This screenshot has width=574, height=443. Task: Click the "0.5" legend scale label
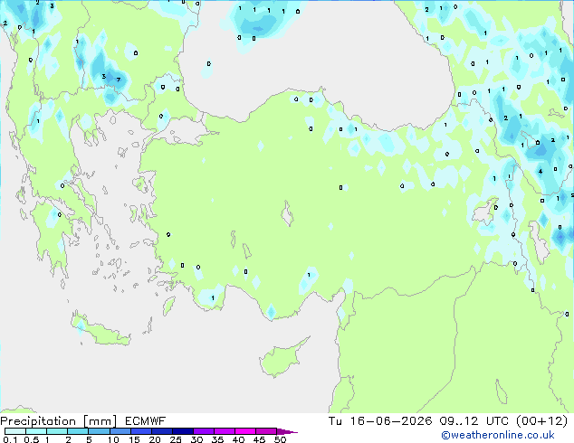[31, 439]
